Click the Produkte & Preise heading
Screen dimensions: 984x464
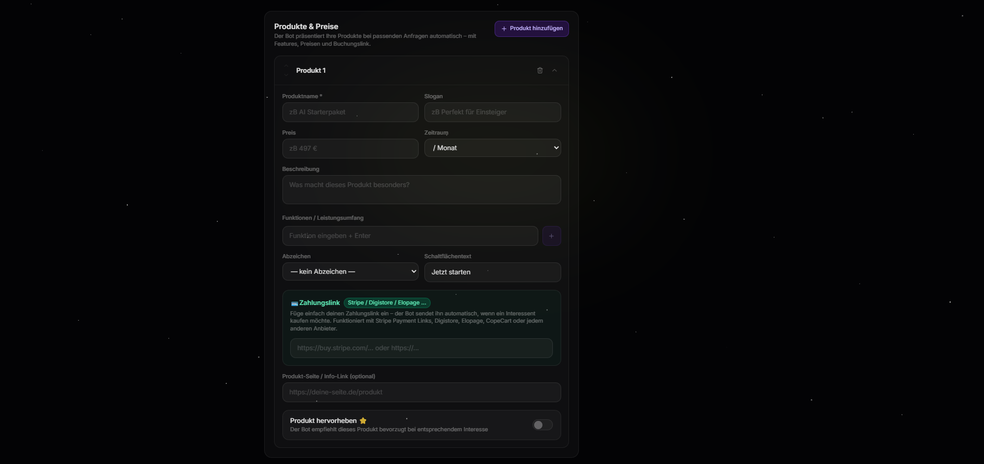(306, 26)
